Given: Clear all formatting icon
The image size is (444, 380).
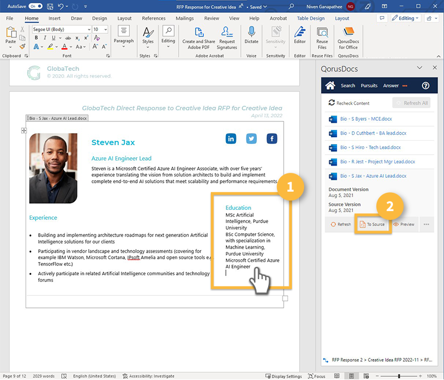Looking at the screenshot, I should coord(97,38).
